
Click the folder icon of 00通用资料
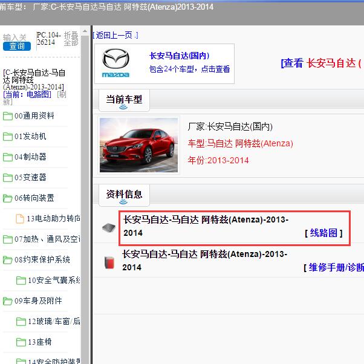pos(8,116)
